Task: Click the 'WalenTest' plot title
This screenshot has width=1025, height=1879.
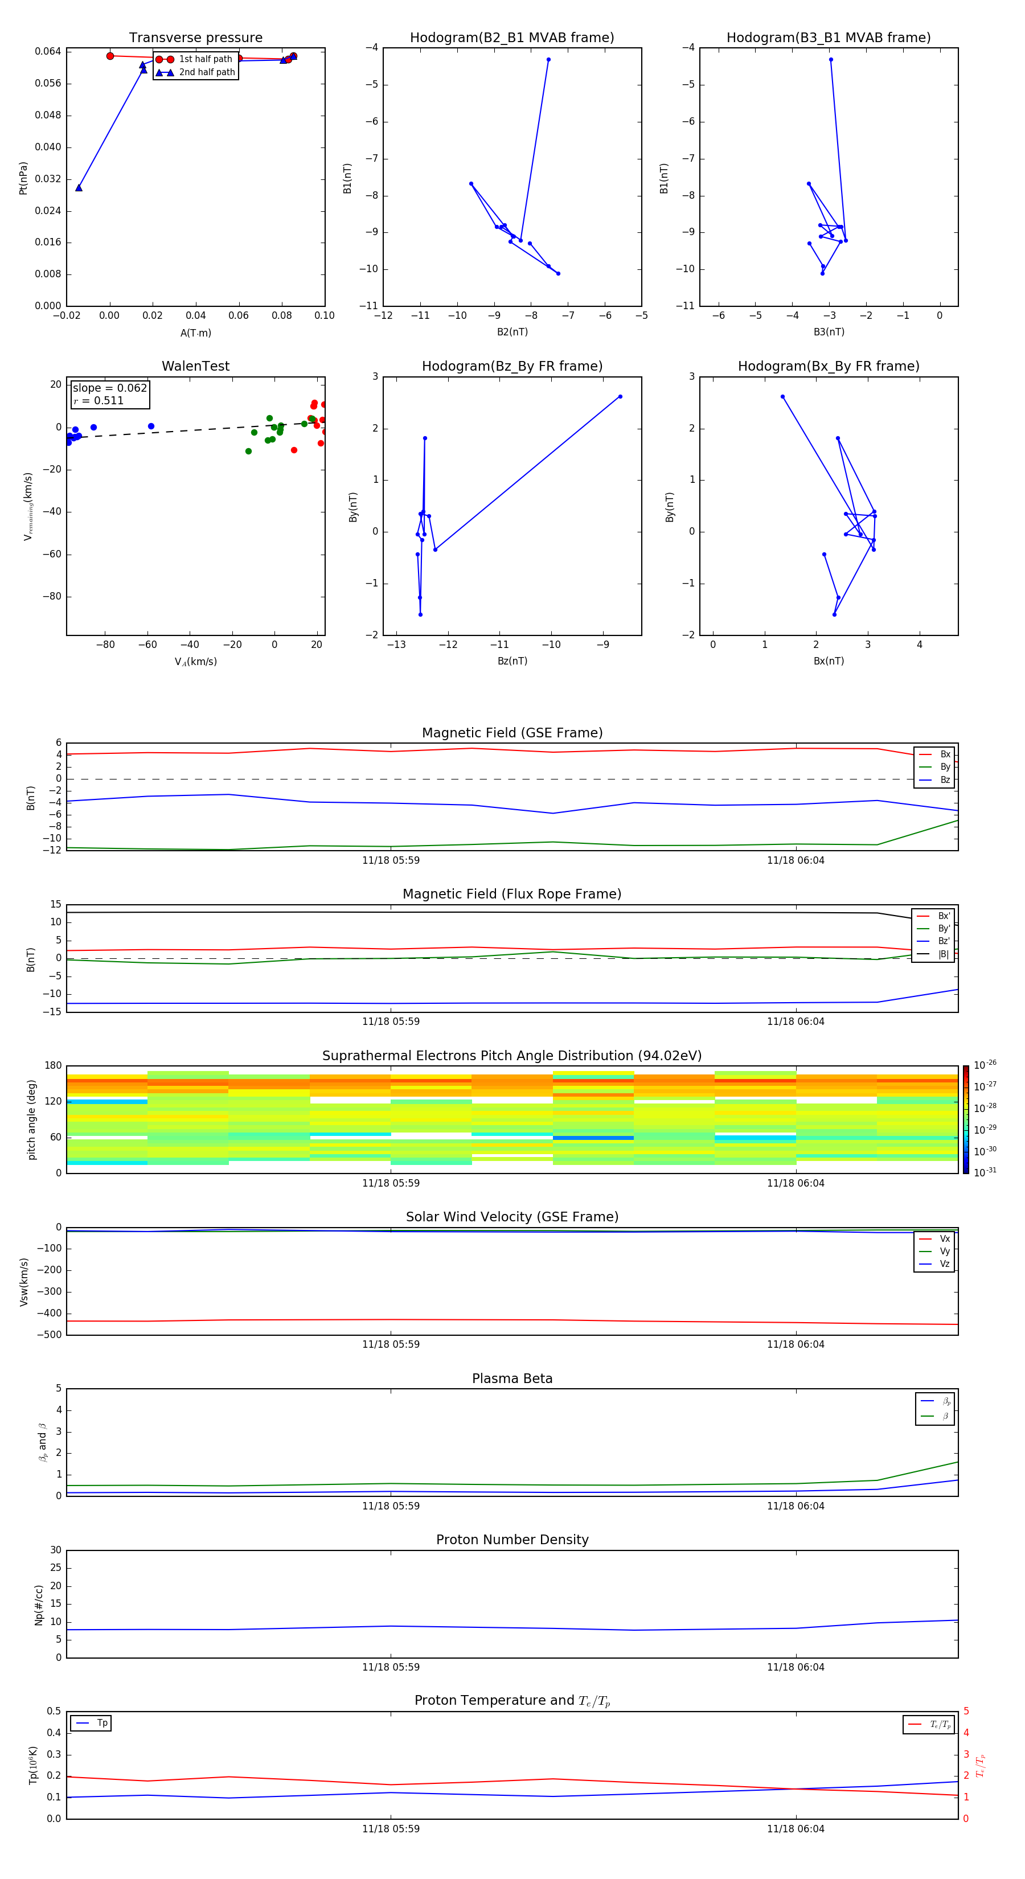Action: 195,366
